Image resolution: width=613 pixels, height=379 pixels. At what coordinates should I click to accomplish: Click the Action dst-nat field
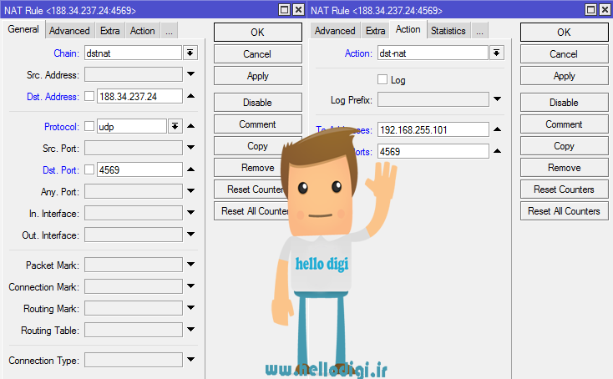(433, 53)
